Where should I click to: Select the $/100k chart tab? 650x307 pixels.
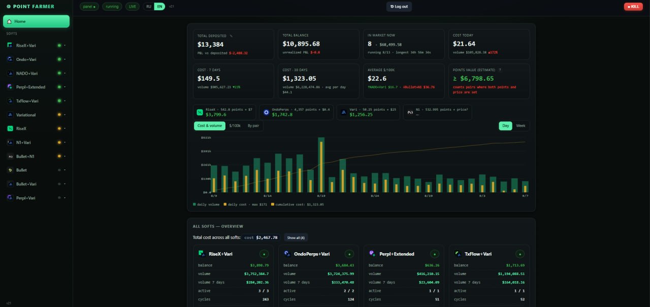click(235, 126)
